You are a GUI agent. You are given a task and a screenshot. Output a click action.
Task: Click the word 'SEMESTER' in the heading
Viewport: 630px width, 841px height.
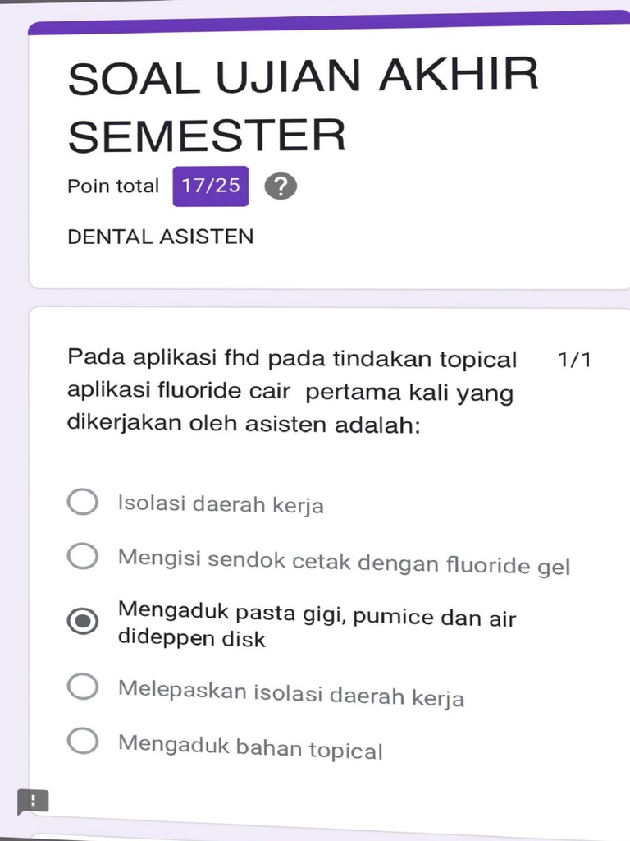pyautogui.click(x=207, y=136)
